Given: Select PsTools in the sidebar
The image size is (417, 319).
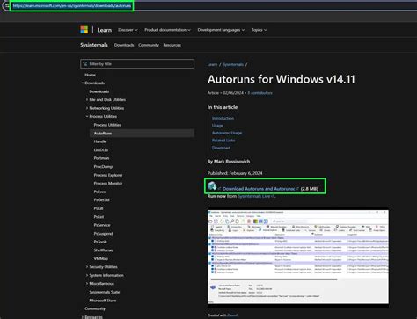Looking at the screenshot, I should click(100, 242).
